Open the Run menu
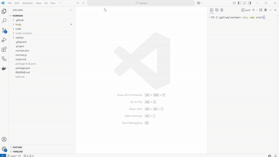The width and height of the screenshot is (279, 157). pyautogui.click(x=53, y=3)
